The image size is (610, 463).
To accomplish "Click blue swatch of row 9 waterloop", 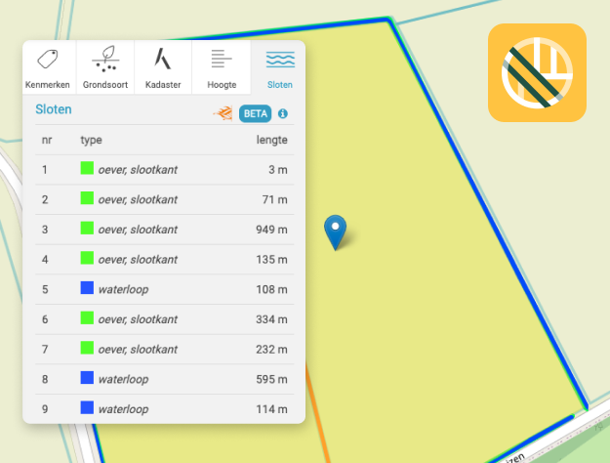I will pyautogui.click(x=87, y=408).
